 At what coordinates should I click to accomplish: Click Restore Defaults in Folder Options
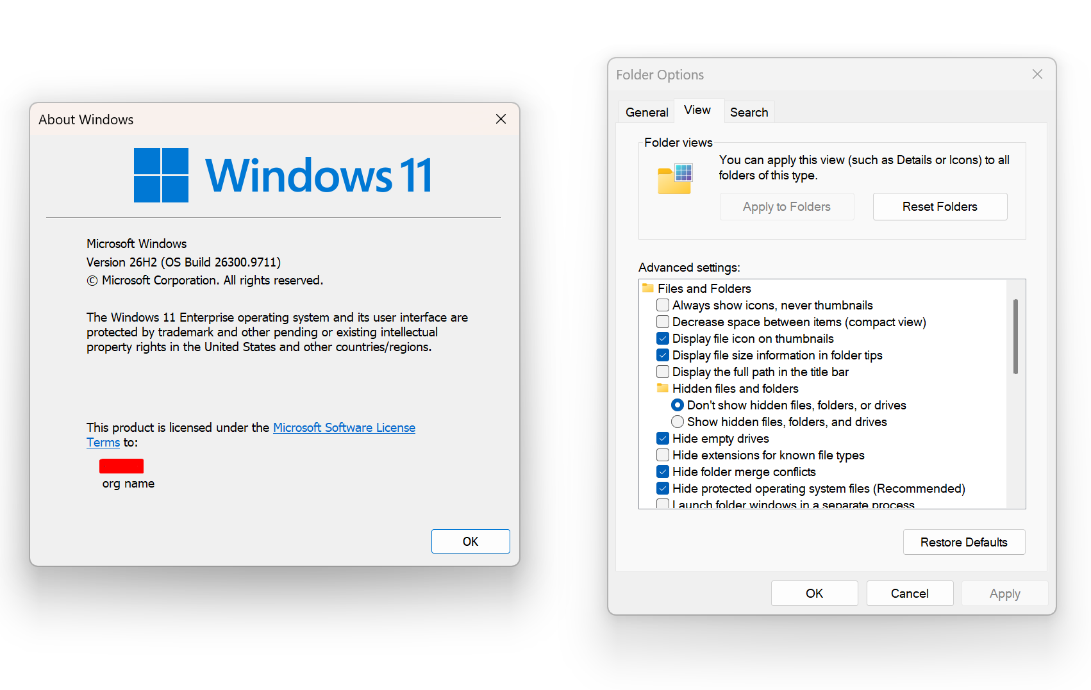pyautogui.click(x=964, y=542)
